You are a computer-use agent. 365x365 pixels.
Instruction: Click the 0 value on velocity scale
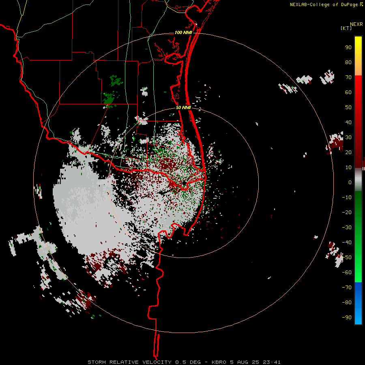pyautogui.click(x=350, y=182)
